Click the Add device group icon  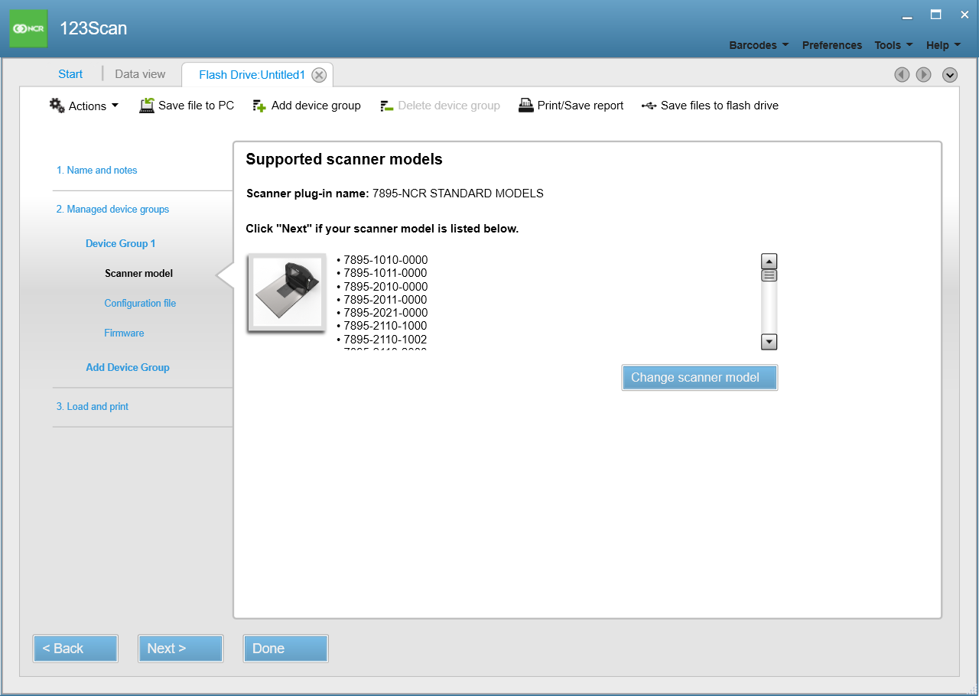click(x=259, y=106)
